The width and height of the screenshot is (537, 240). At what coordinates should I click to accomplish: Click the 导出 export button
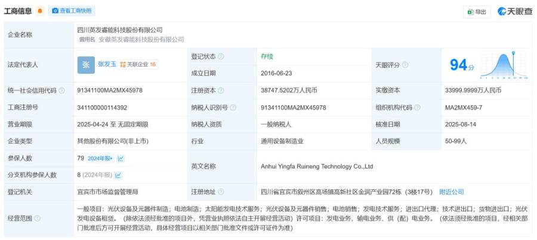476,12
